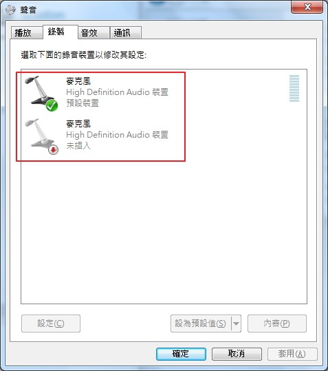Click the 設為預設值(S) button
Screen dimensions: 328x371
coord(201,324)
